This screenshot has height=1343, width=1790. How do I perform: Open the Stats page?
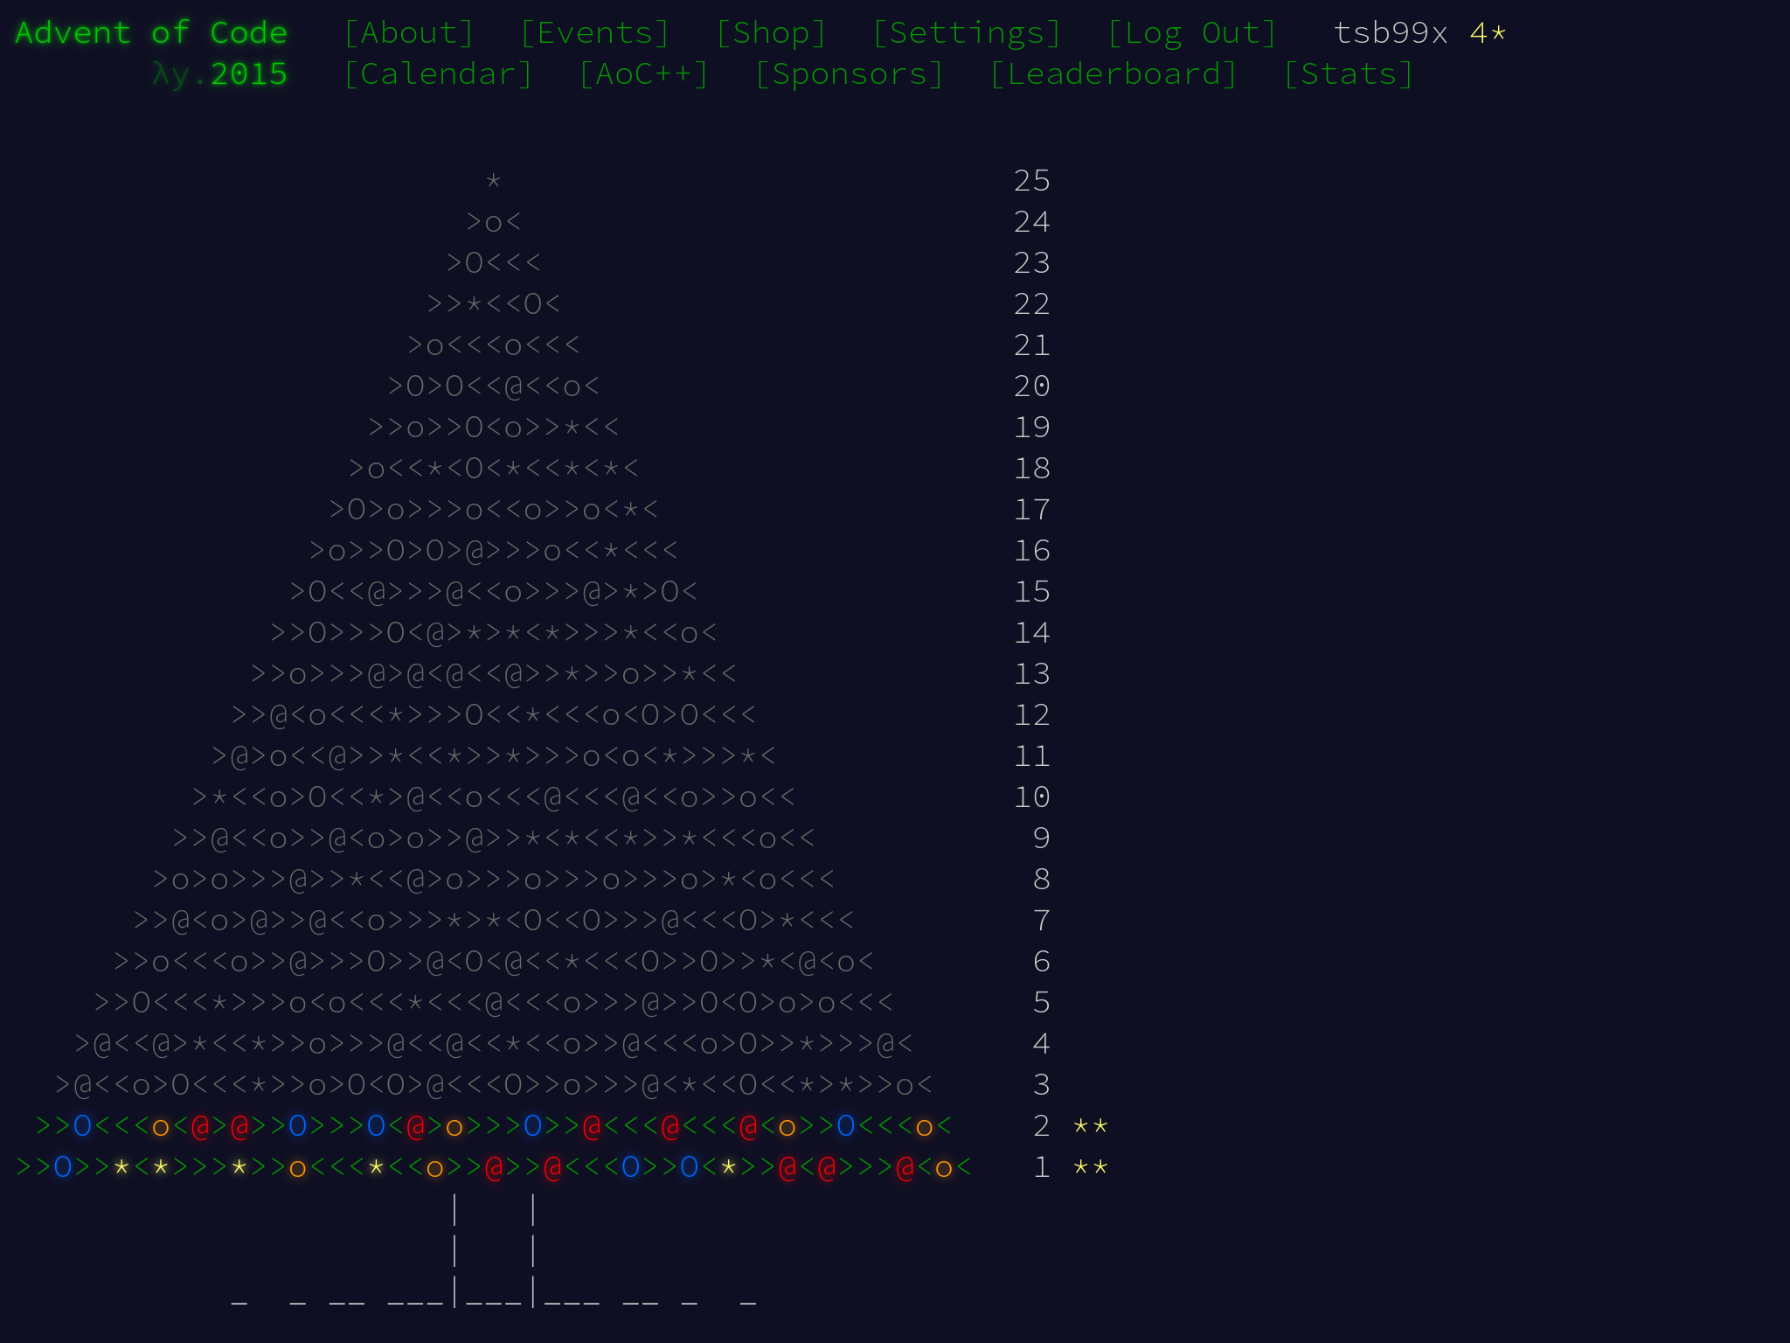(1348, 74)
